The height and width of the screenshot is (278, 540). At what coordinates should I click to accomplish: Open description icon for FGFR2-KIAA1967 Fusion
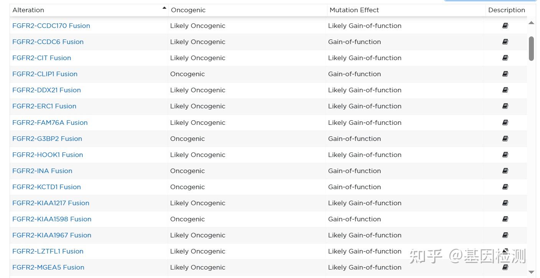point(505,235)
